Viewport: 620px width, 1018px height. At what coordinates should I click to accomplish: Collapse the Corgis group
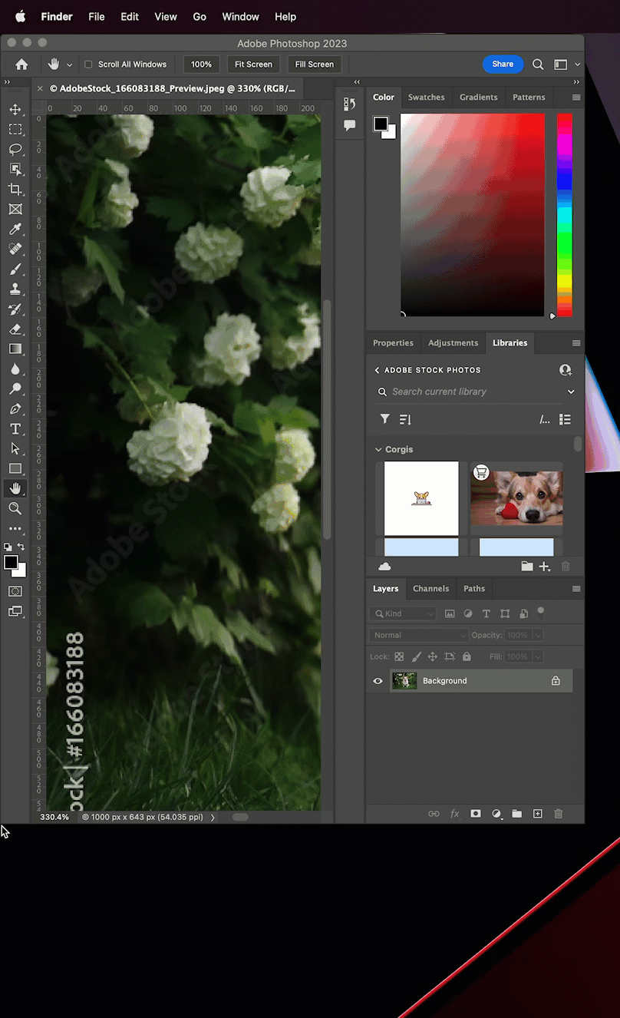[378, 450]
